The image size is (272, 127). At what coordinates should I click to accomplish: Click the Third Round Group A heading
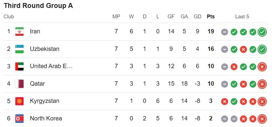click(x=38, y=6)
